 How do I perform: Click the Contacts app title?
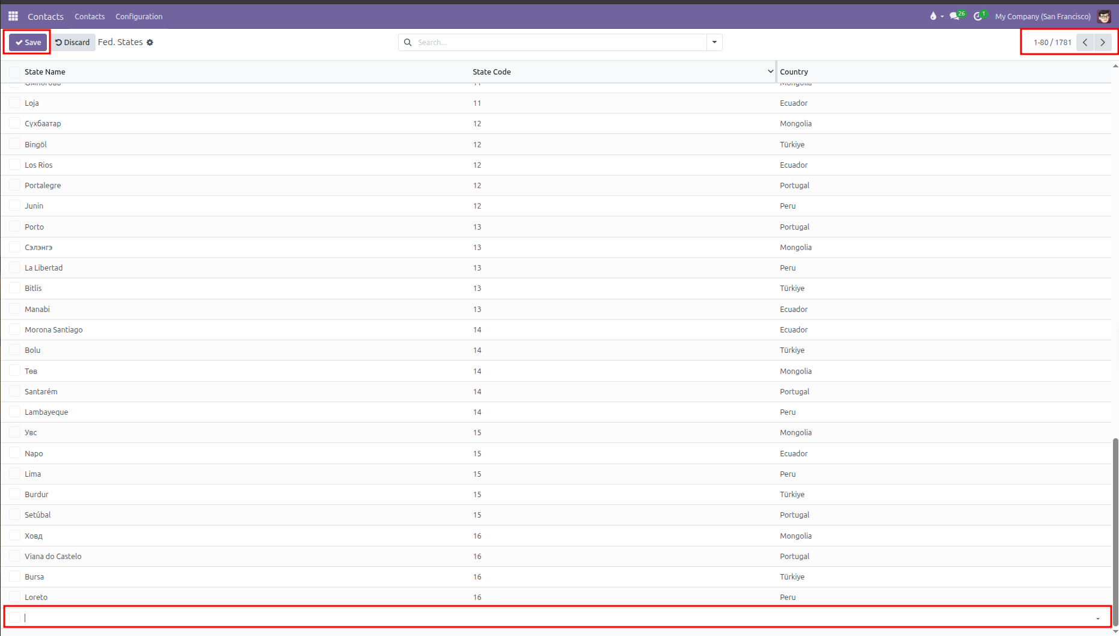46,16
